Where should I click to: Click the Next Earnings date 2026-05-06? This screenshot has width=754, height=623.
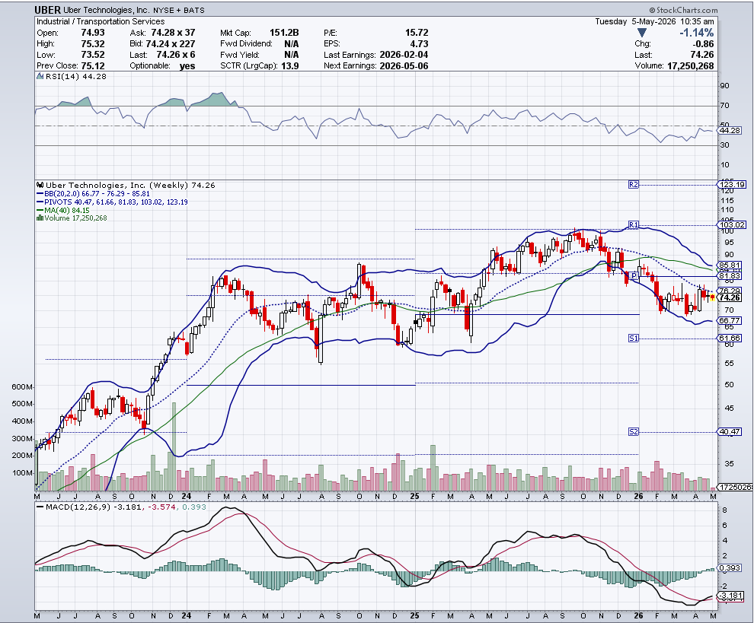pyautogui.click(x=404, y=66)
